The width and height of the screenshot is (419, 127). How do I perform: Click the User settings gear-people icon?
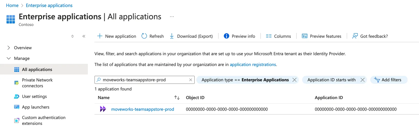[17, 96]
